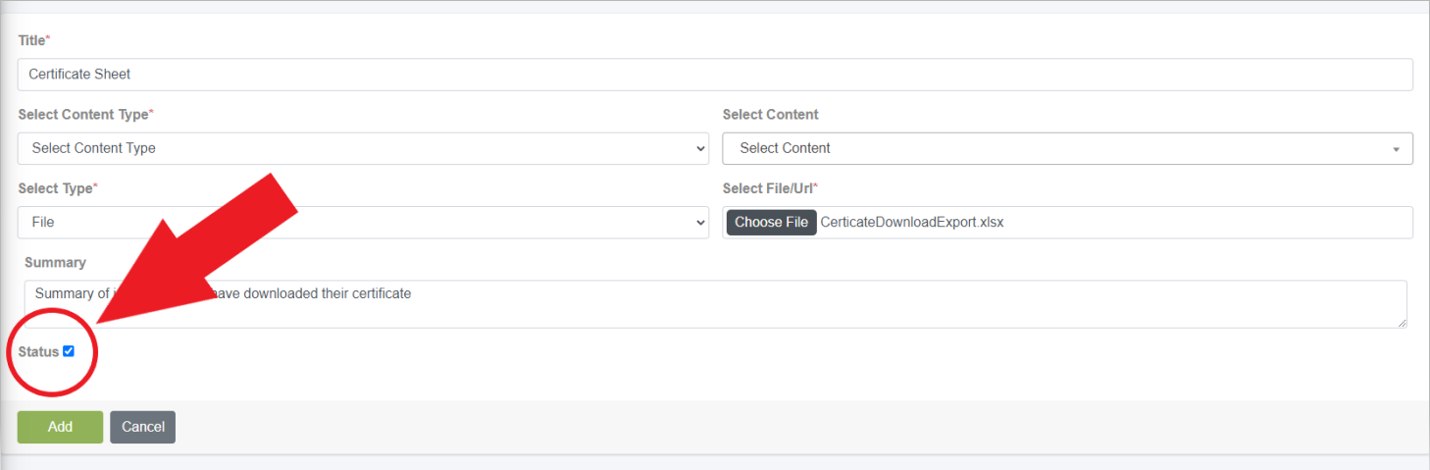Click the Title field label
Viewport: 1430px width, 470px height.
pyautogui.click(x=33, y=40)
